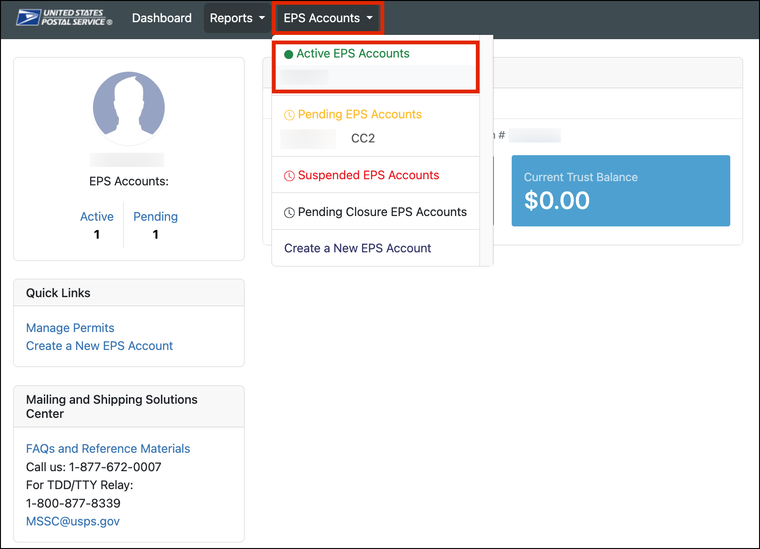Click the green Active status dot icon
The width and height of the screenshot is (760, 549).
click(289, 54)
